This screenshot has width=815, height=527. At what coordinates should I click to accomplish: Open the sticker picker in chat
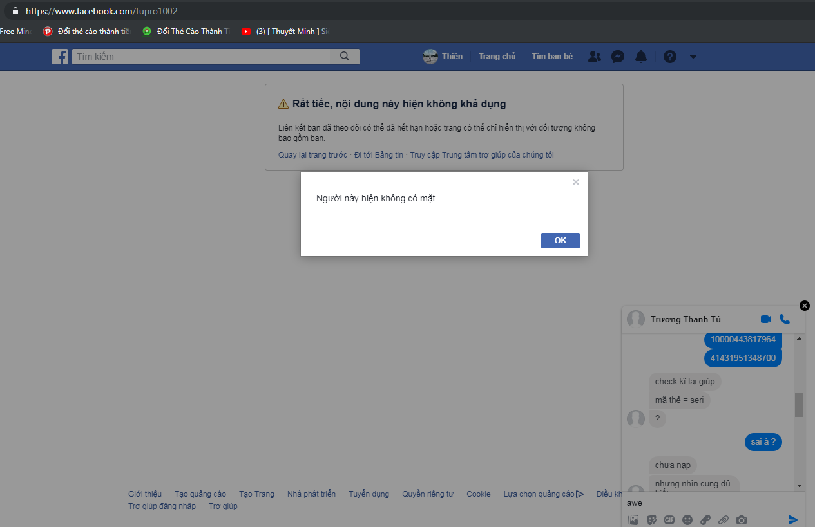(x=651, y=520)
